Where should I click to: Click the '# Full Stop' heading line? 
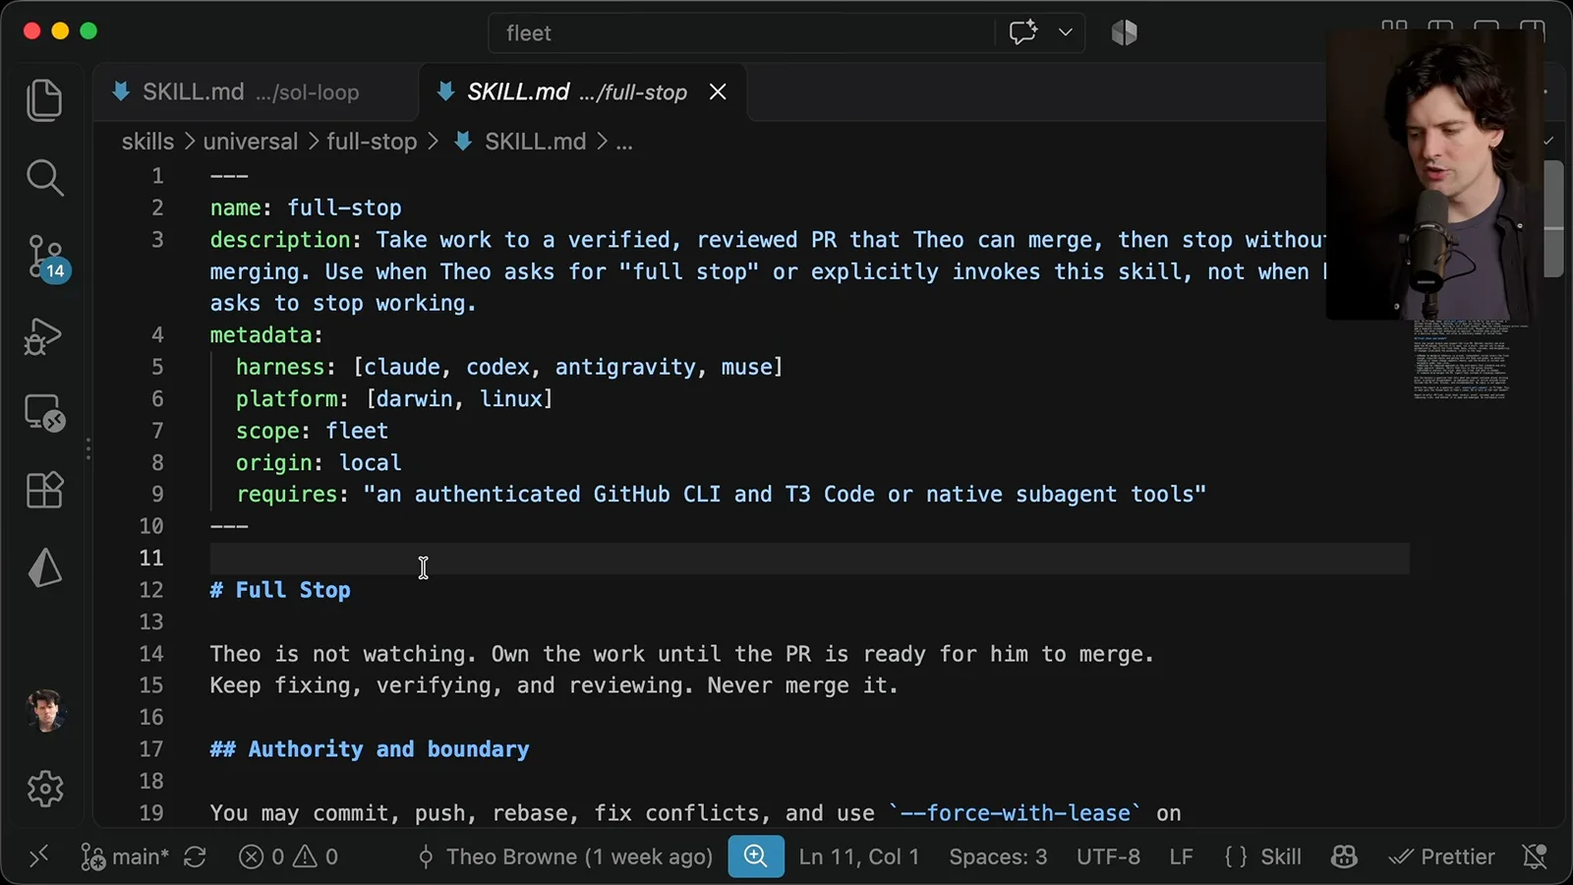[x=280, y=590]
